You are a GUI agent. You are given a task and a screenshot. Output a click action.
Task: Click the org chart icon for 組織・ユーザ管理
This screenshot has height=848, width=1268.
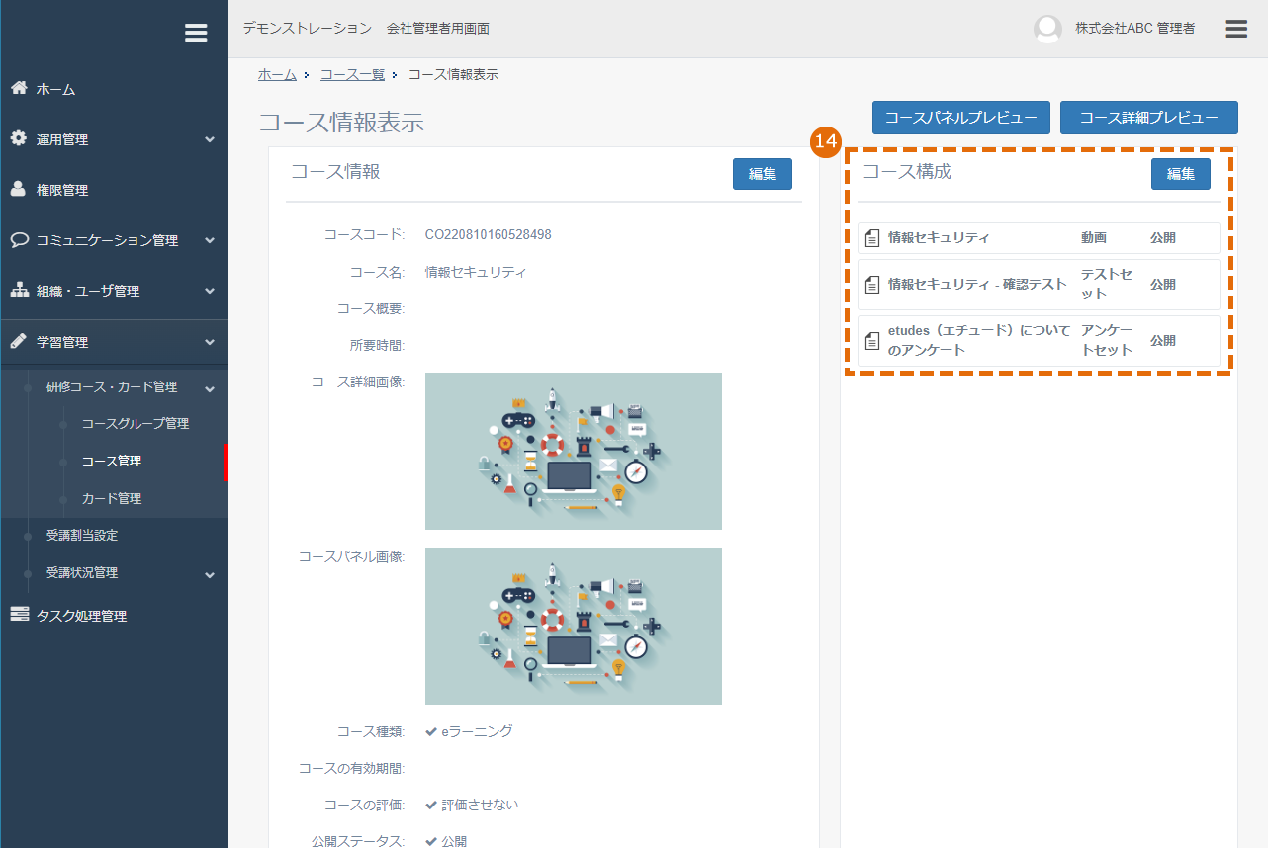click(x=19, y=291)
